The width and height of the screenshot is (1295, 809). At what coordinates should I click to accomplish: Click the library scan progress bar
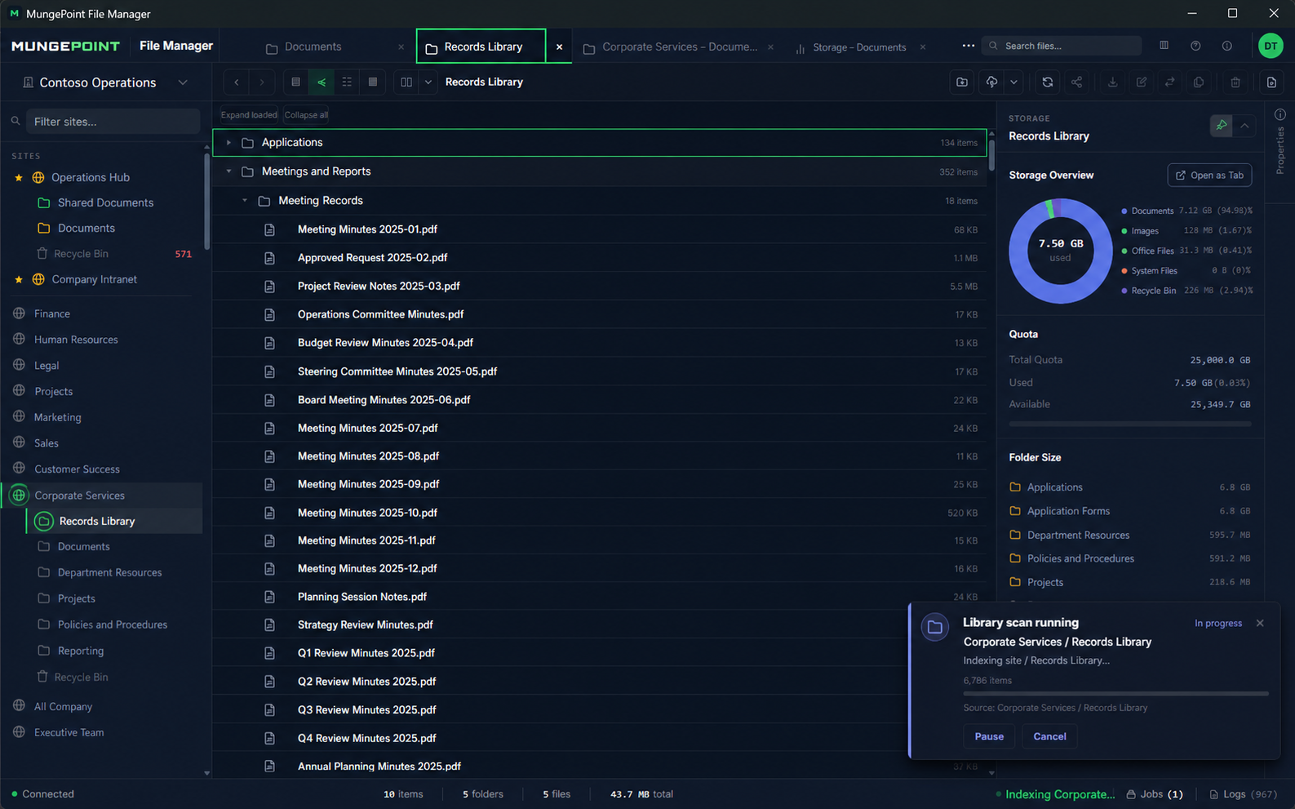pyautogui.click(x=1115, y=693)
